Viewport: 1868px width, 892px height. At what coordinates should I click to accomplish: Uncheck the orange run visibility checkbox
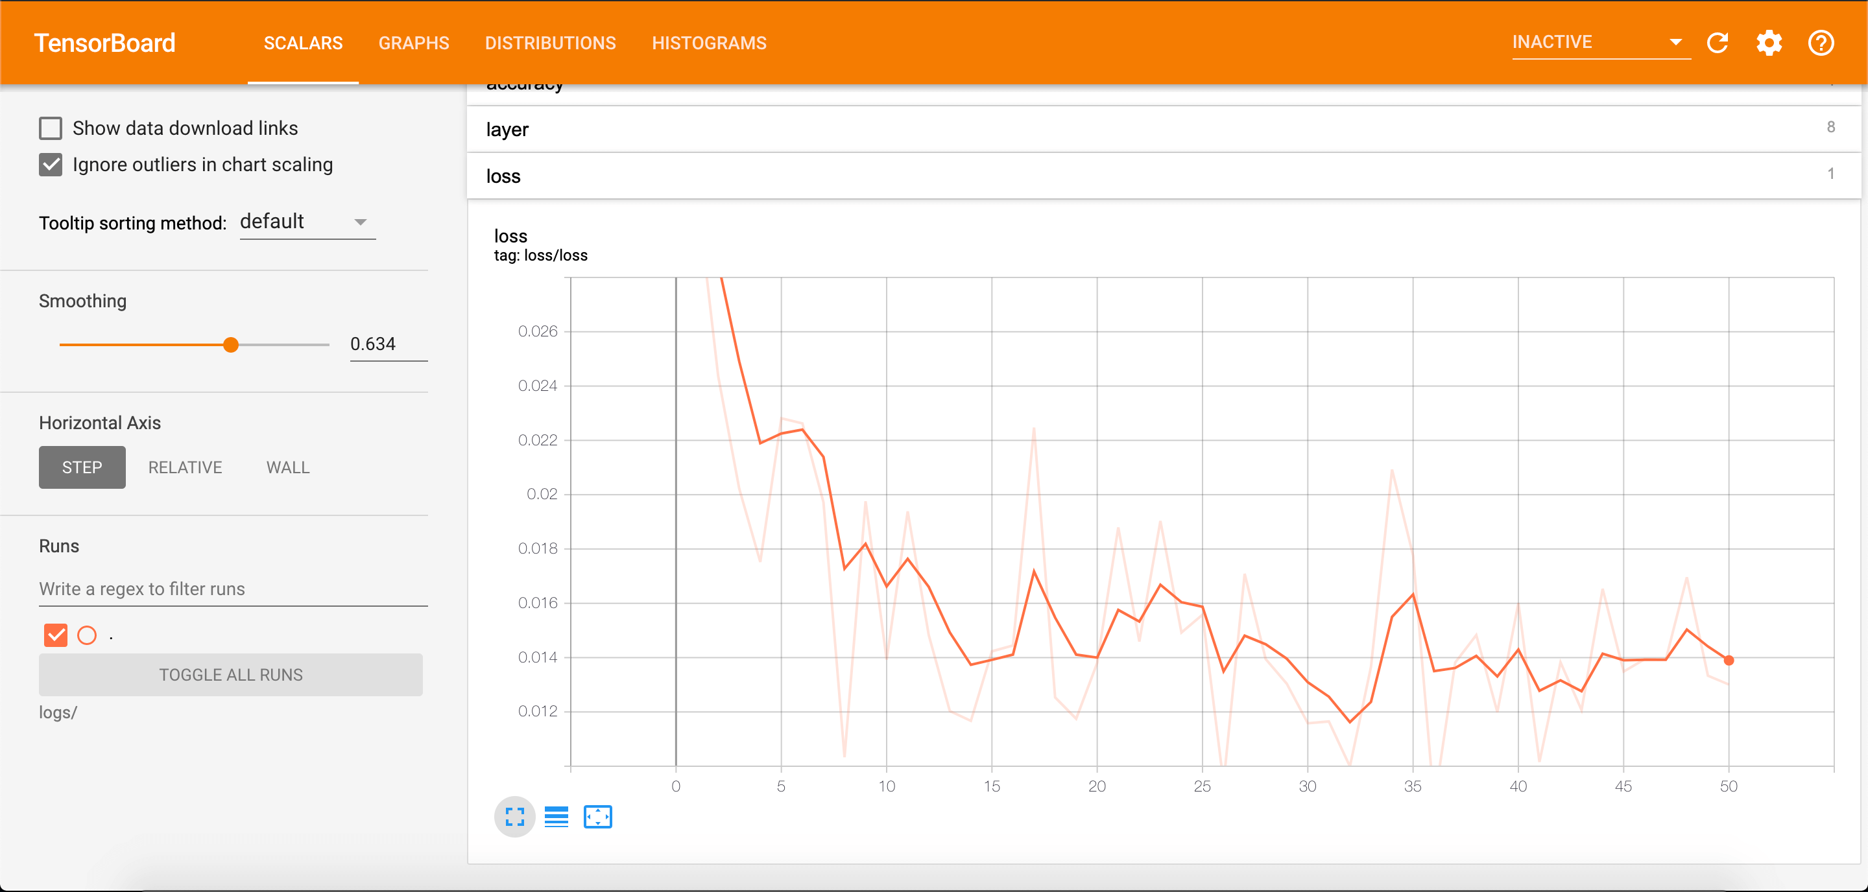(x=56, y=635)
